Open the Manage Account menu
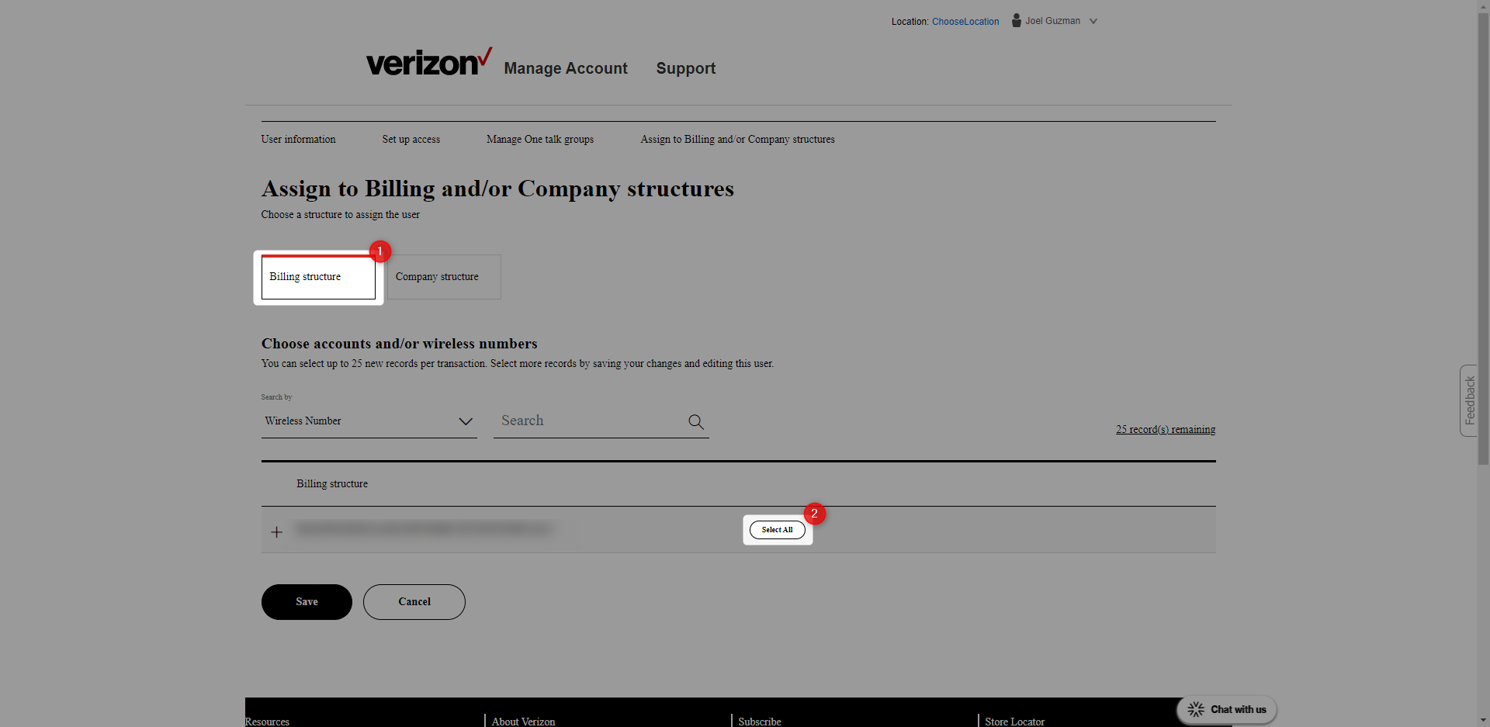The height and width of the screenshot is (727, 1490). coord(566,68)
